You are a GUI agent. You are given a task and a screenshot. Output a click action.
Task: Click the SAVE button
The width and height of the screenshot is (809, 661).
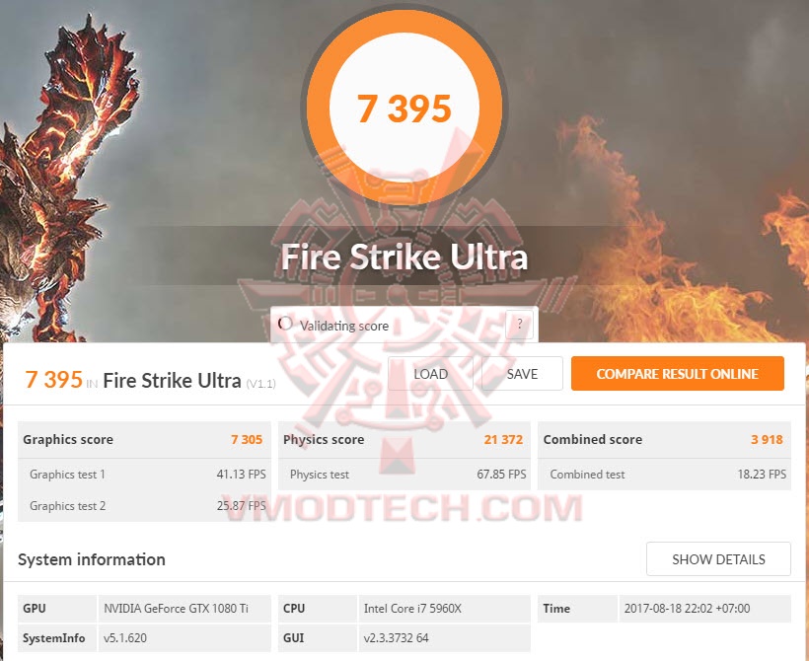[522, 374]
